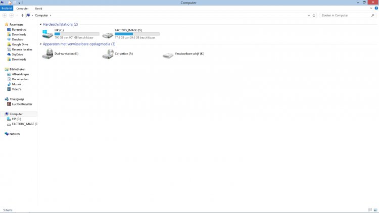Open Help question mark icon
Viewport: 379px width, 213px height.
376,8
